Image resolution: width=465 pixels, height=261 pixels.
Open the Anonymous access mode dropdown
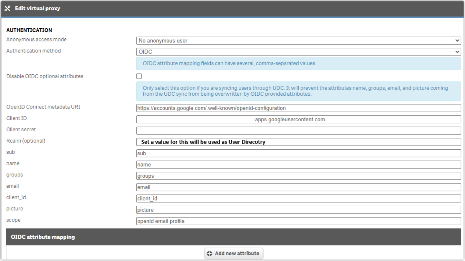[298, 40]
